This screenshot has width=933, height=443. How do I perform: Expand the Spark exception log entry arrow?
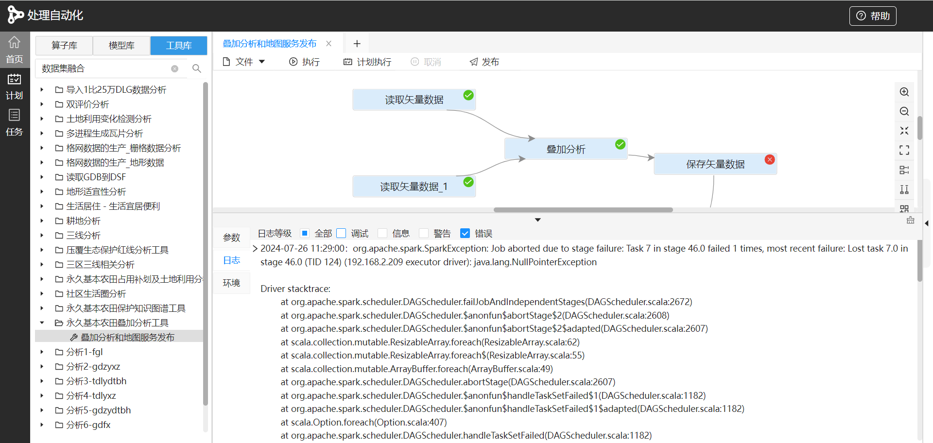click(x=255, y=249)
